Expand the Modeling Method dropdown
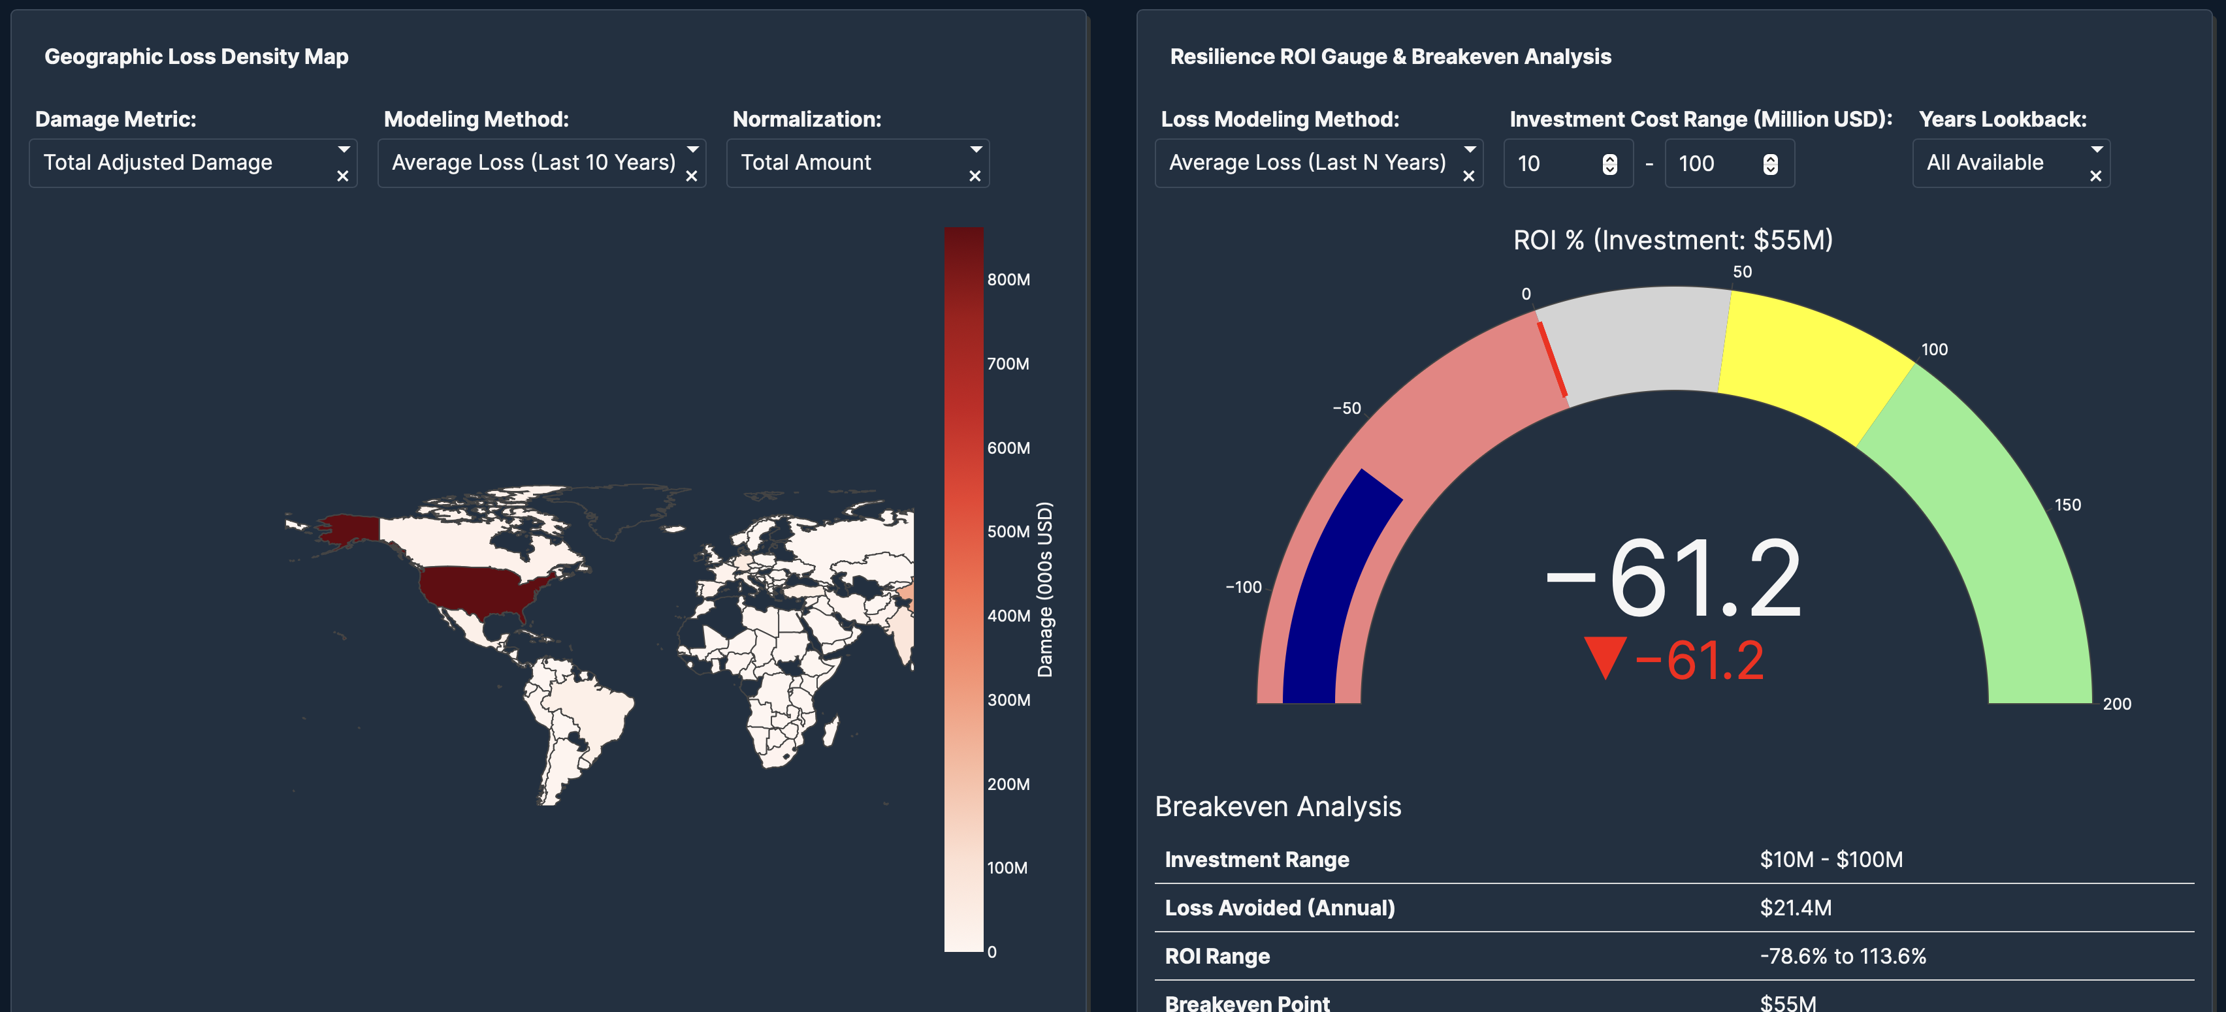Viewport: 2226px width, 1012px height. pos(692,150)
